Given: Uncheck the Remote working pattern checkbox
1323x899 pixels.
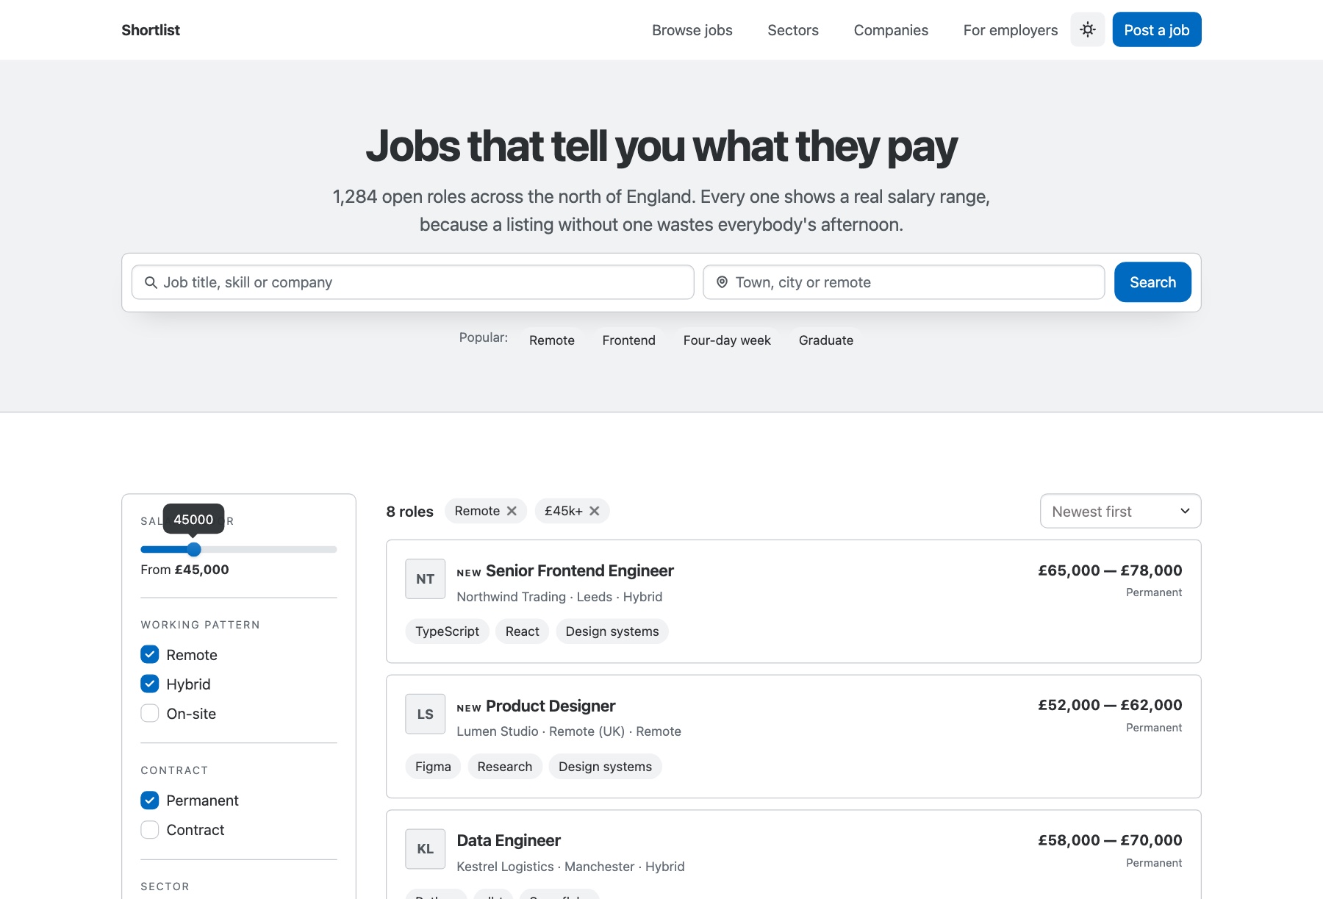Looking at the screenshot, I should pyautogui.click(x=150, y=654).
